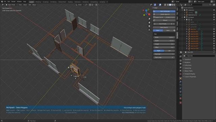Expand the Motion Paths panel
Image resolution: width=216 pixels, height=122 pixels.
point(188,71)
